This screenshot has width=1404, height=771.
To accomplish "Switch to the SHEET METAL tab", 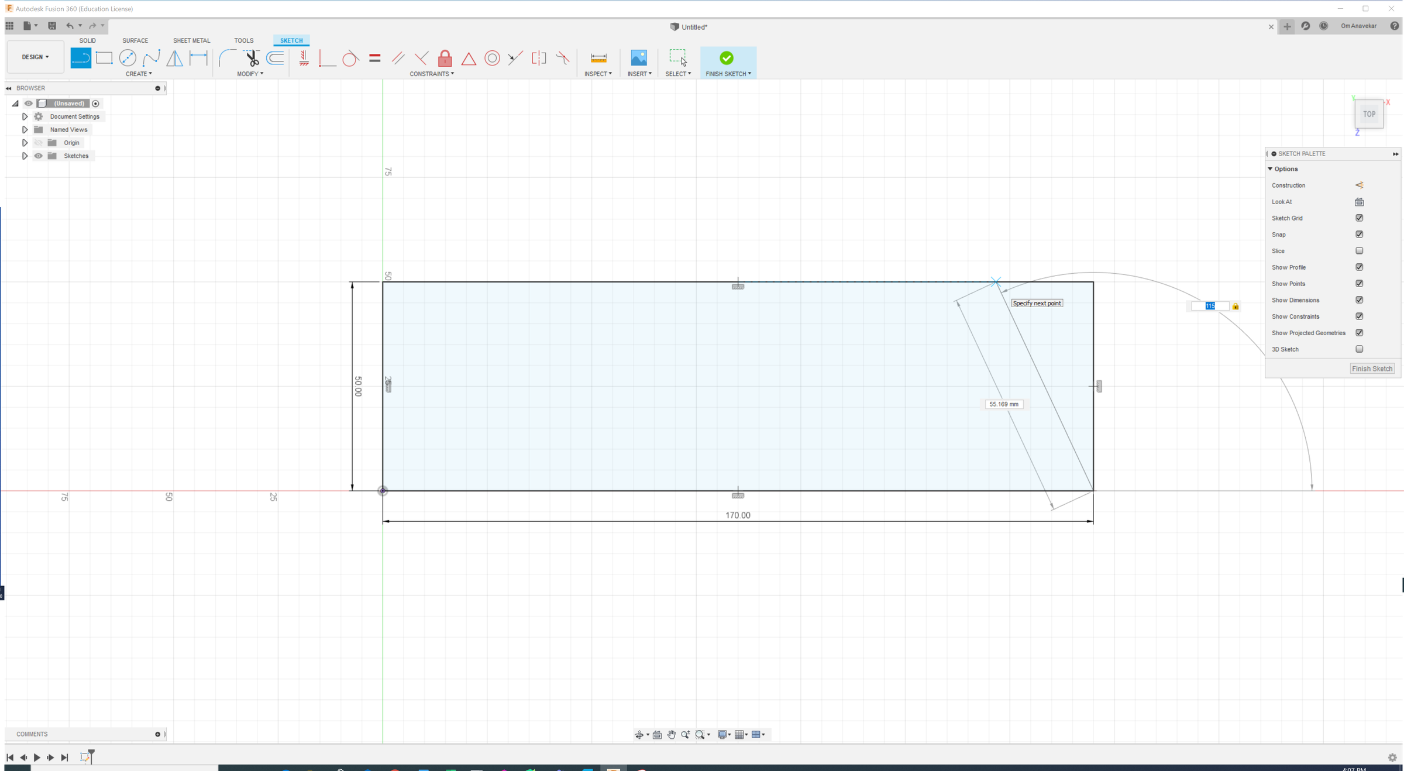I will tap(191, 40).
